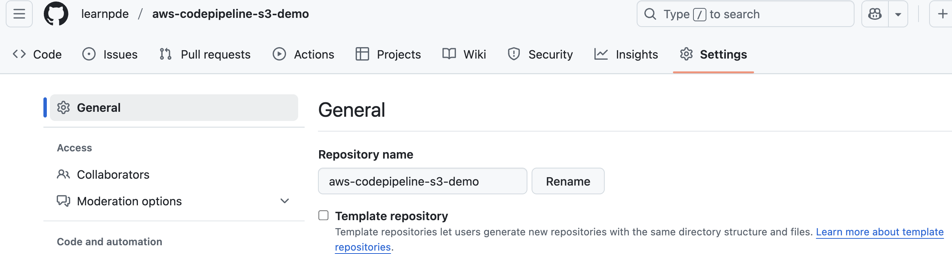The image size is (952, 254).
Task: Click the GitHub Octocat logo
Action: (x=56, y=14)
